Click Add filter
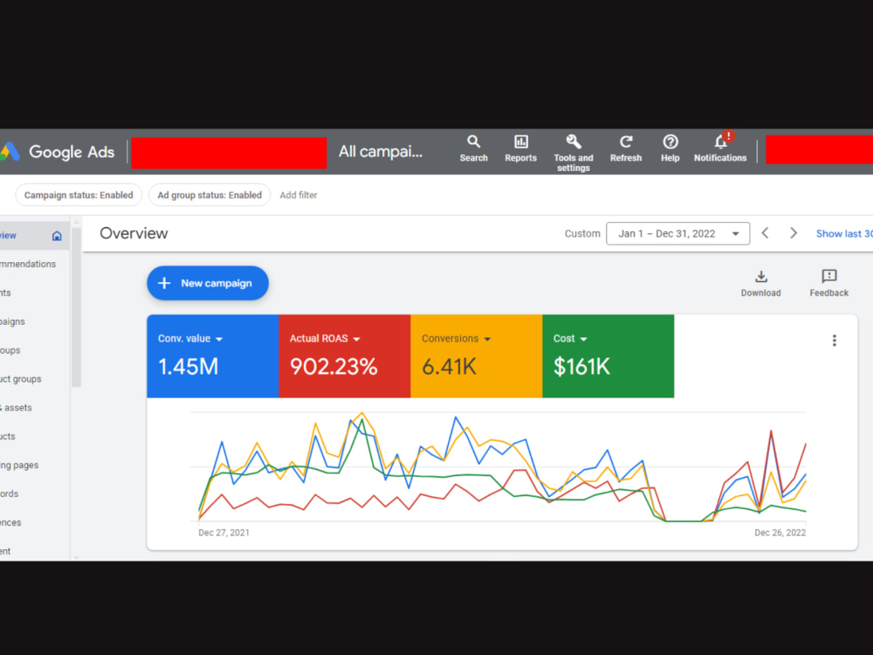Image resolution: width=873 pixels, height=655 pixels. tap(299, 195)
